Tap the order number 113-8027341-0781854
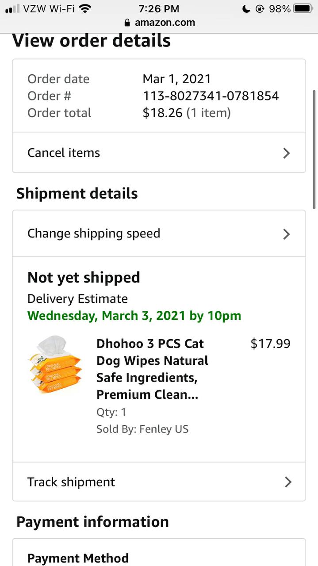 click(211, 96)
